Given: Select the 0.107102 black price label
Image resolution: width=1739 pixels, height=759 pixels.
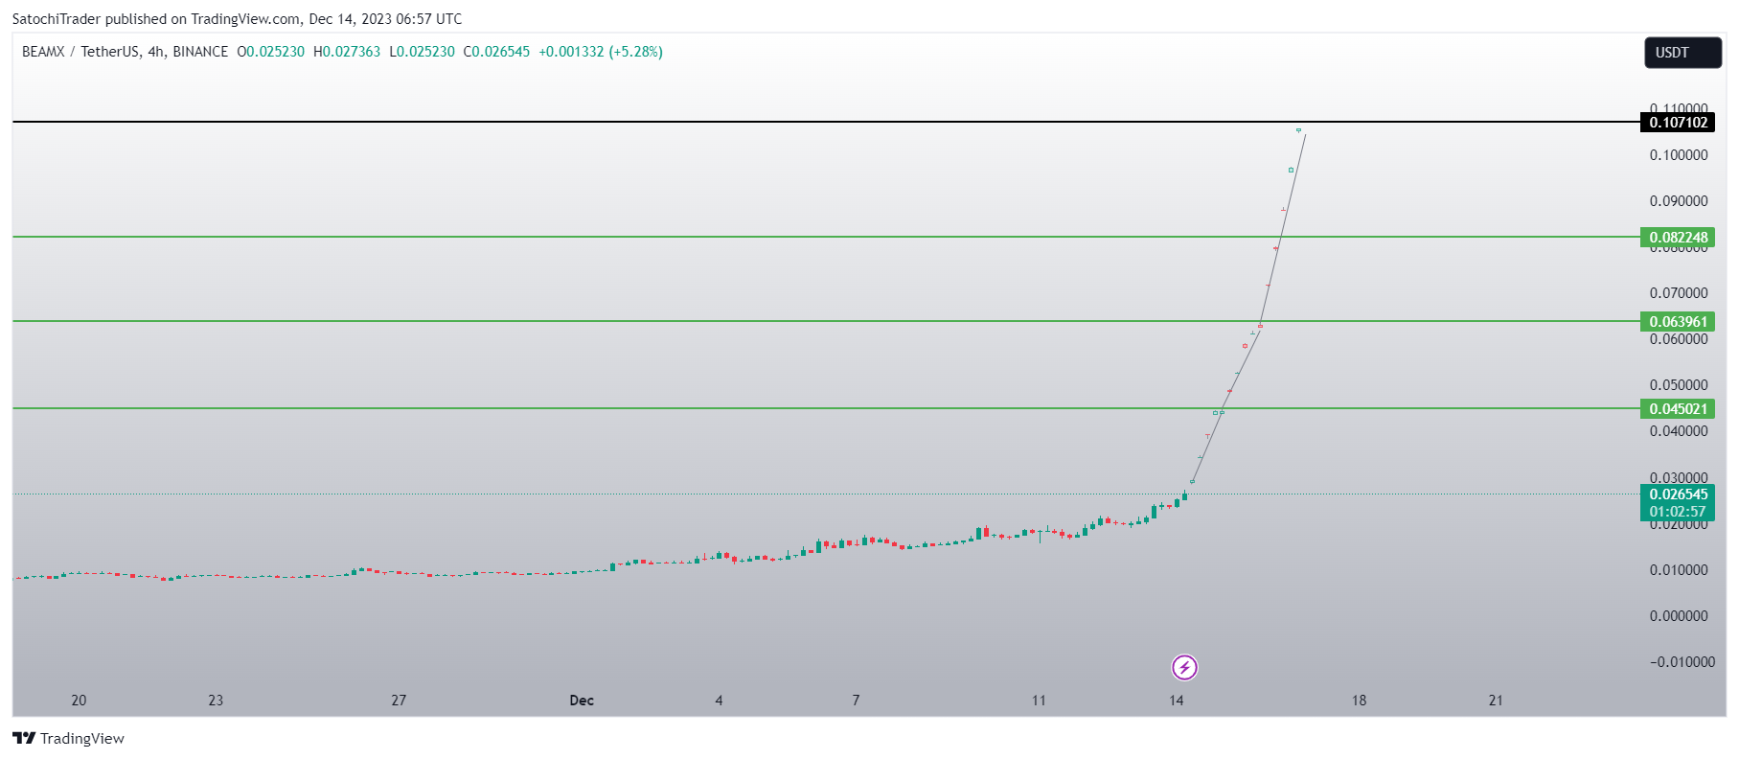Looking at the screenshot, I should 1678,122.
